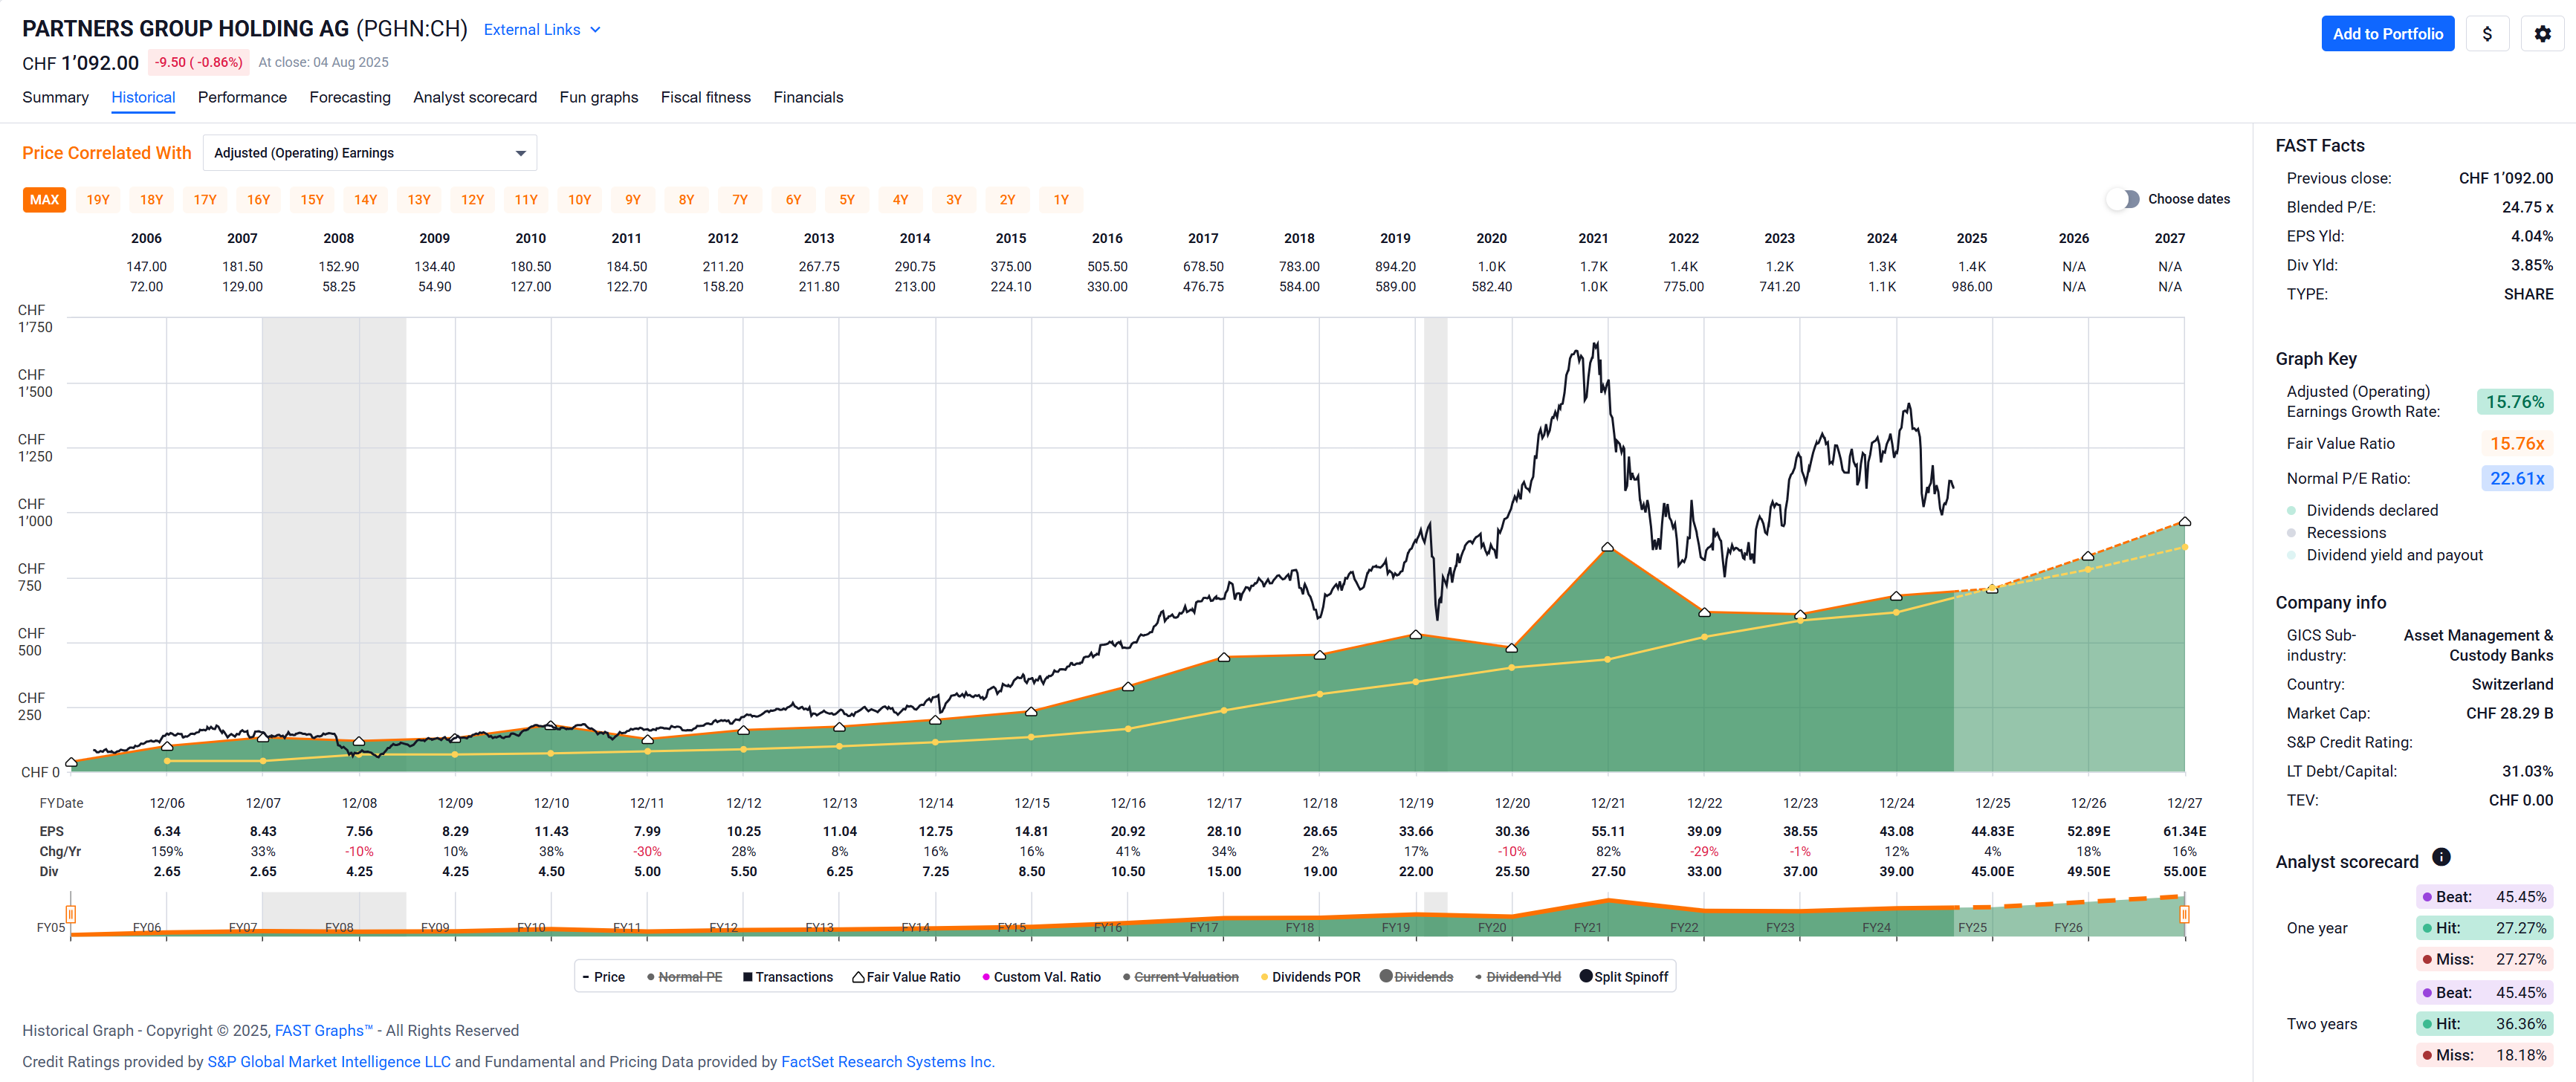Screen dimensions: 2576x1082
Task: Open the Fun graphs tab
Action: pos(599,97)
